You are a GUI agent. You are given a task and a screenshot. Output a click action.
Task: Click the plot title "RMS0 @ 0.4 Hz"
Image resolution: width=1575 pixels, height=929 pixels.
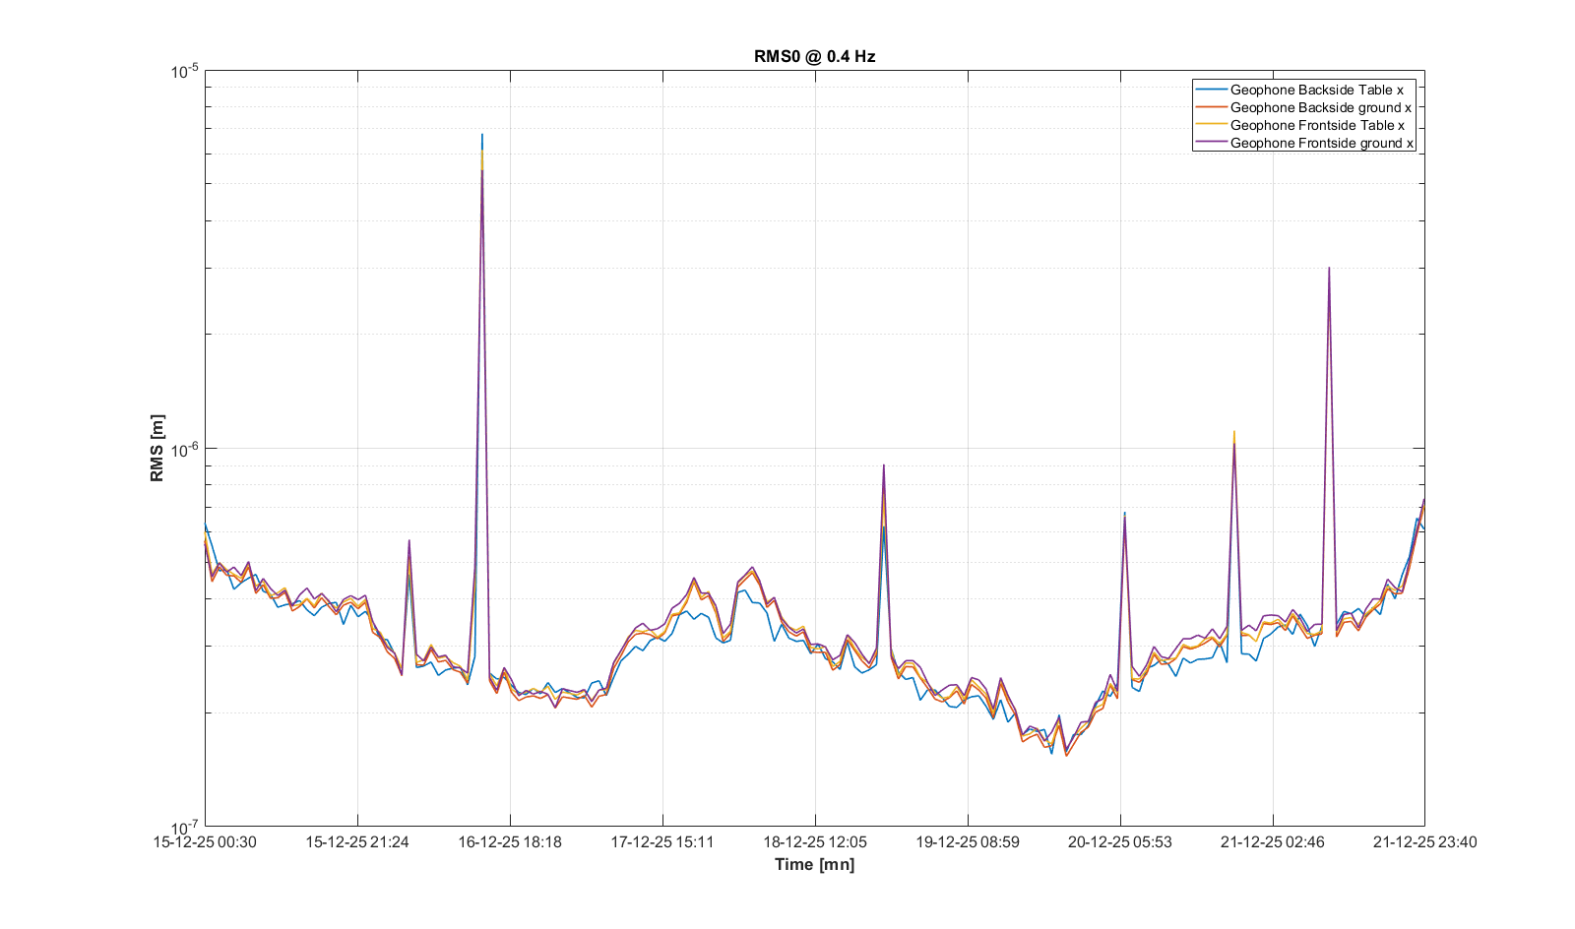click(x=814, y=56)
